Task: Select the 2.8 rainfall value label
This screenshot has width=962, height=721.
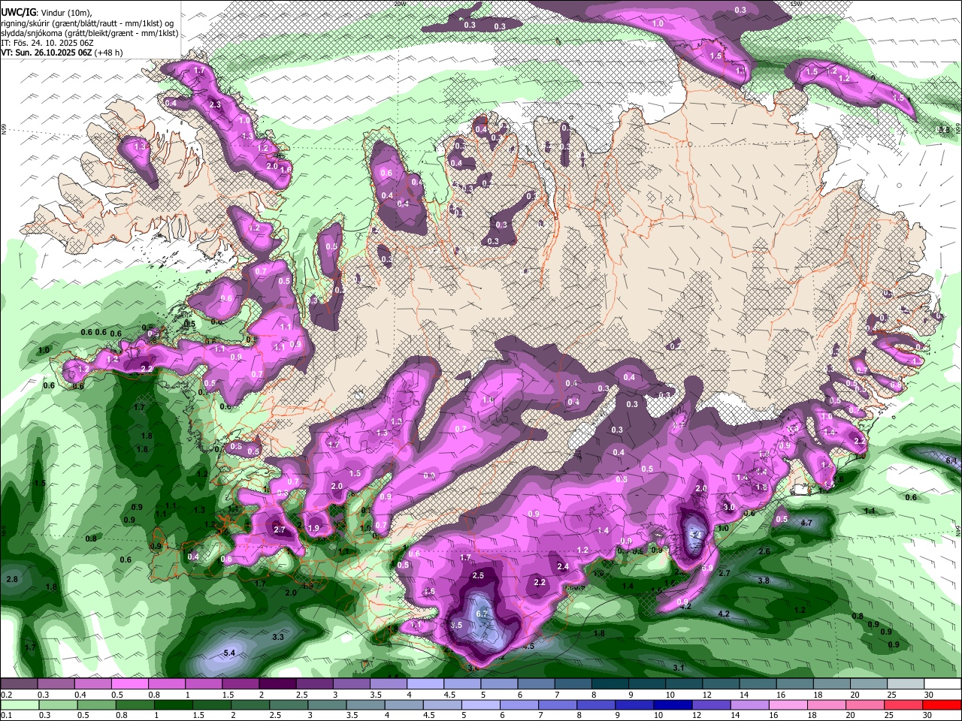Action: coord(12,579)
